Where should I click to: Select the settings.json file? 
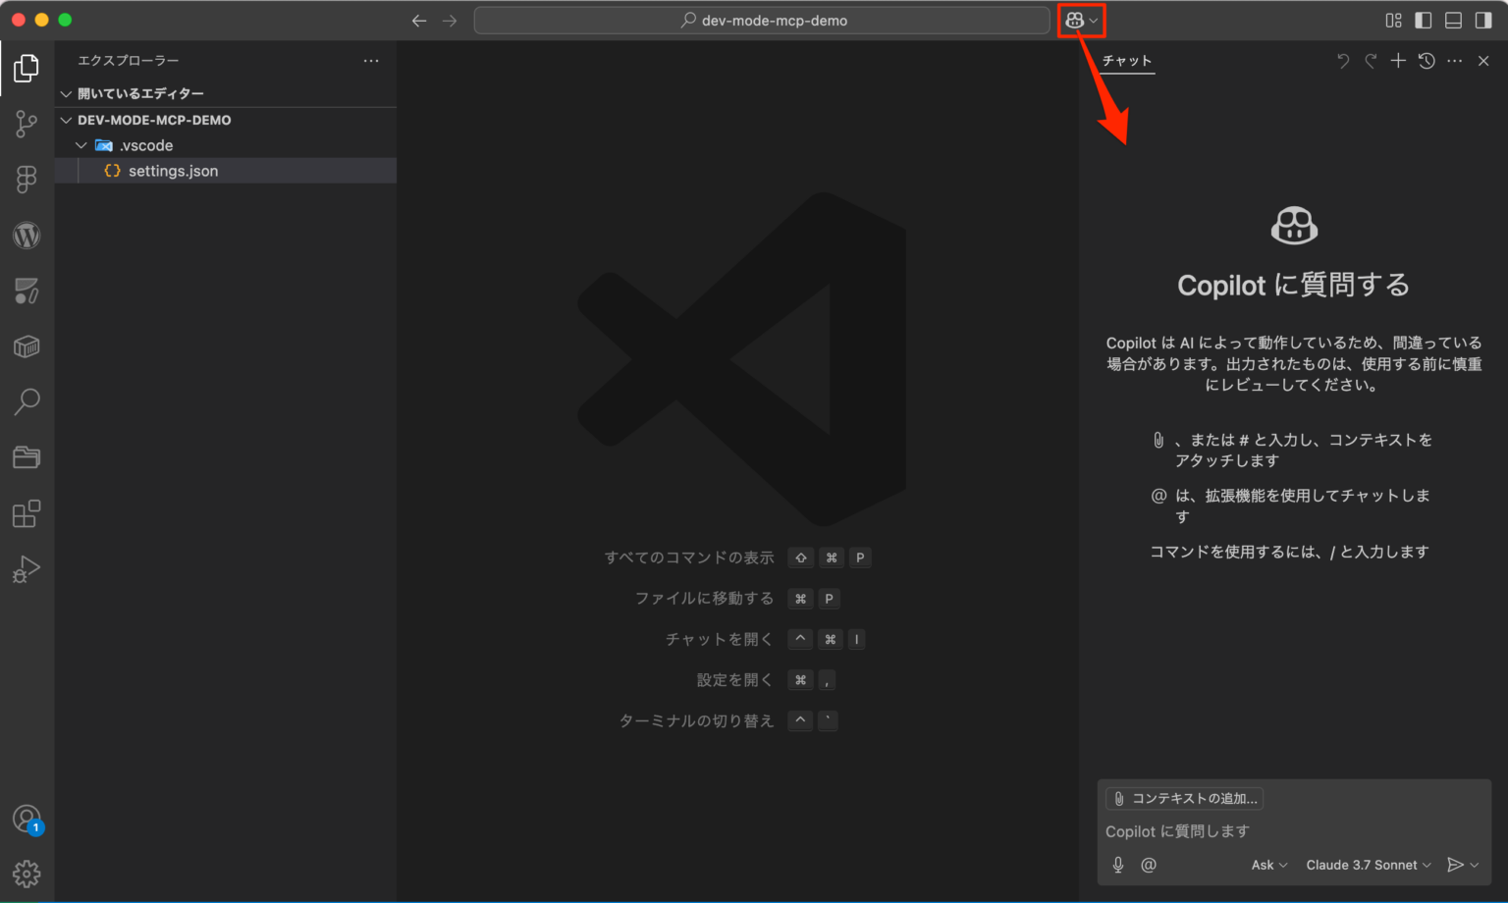click(x=173, y=170)
